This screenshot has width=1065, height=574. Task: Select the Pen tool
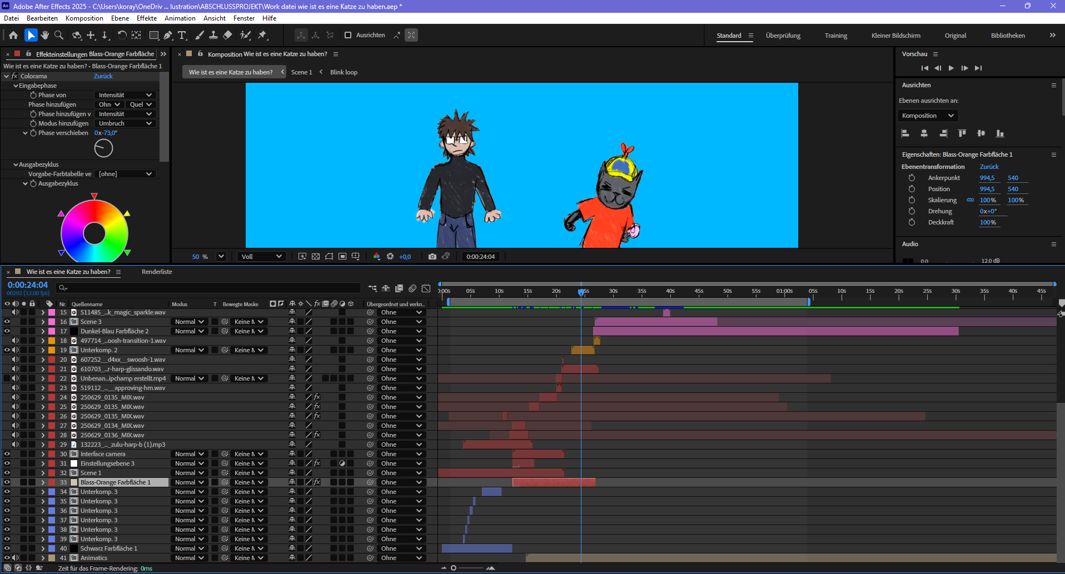tap(168, 35)
